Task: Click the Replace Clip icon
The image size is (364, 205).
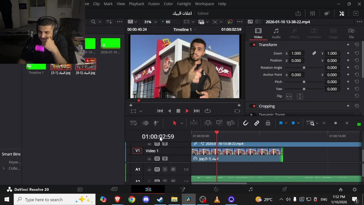Action: pos(231,123)
